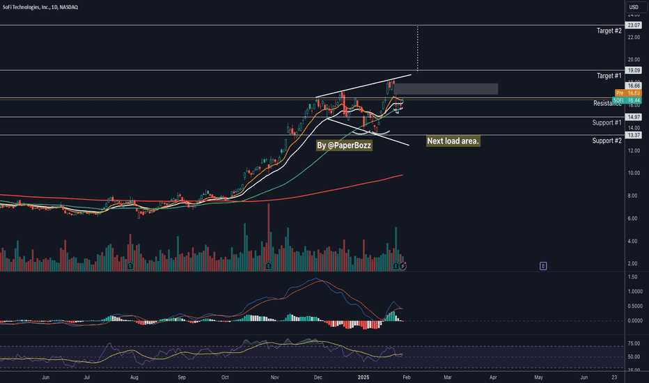Click the 20.00 price axis label
649x383 pixels.
634,60
